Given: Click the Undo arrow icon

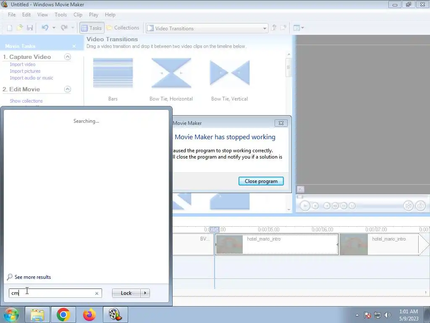Looking at the screenshot, I should click(45, 28).
